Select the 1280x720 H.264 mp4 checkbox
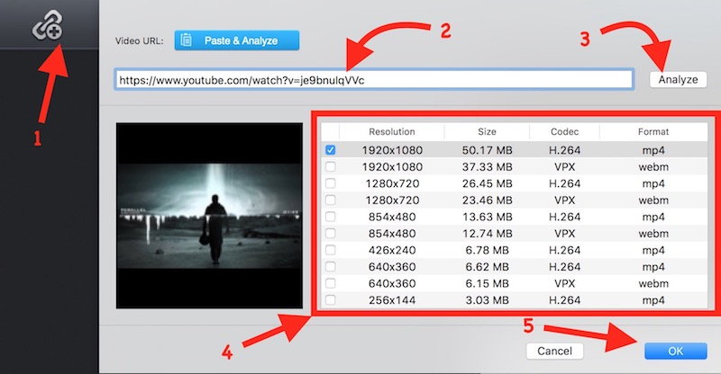 click(x=331, y=183)
